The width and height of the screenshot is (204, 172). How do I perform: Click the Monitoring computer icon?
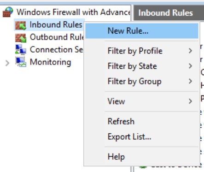pos(21,62)
